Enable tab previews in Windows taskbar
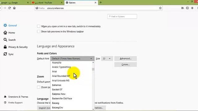Viewport: 198px width, 111px height. 38,31
